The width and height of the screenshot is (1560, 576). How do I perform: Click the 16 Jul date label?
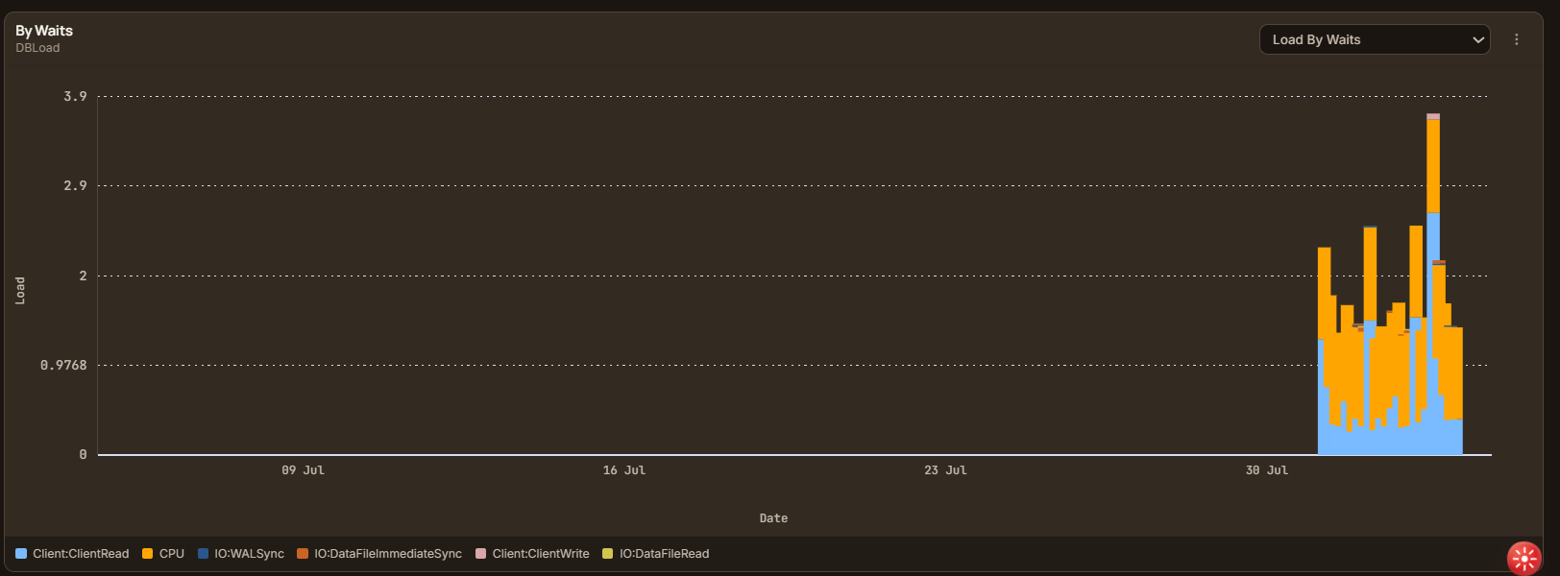624,470
